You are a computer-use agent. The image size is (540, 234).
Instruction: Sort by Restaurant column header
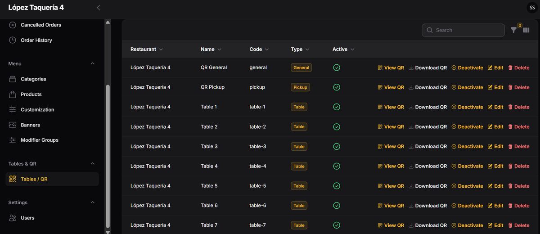pos(147,49)
